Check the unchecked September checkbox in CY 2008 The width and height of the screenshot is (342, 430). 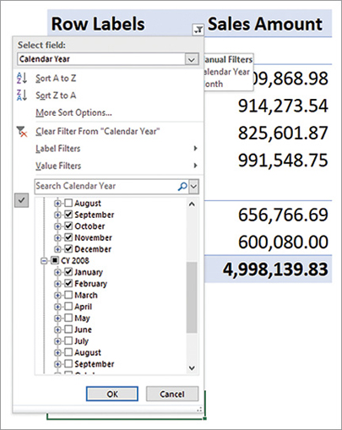pos(68,364)
